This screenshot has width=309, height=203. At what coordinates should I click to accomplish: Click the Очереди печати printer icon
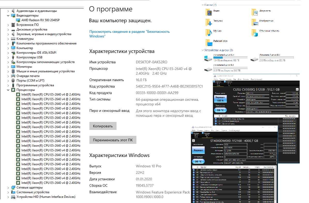click(13, 76)
